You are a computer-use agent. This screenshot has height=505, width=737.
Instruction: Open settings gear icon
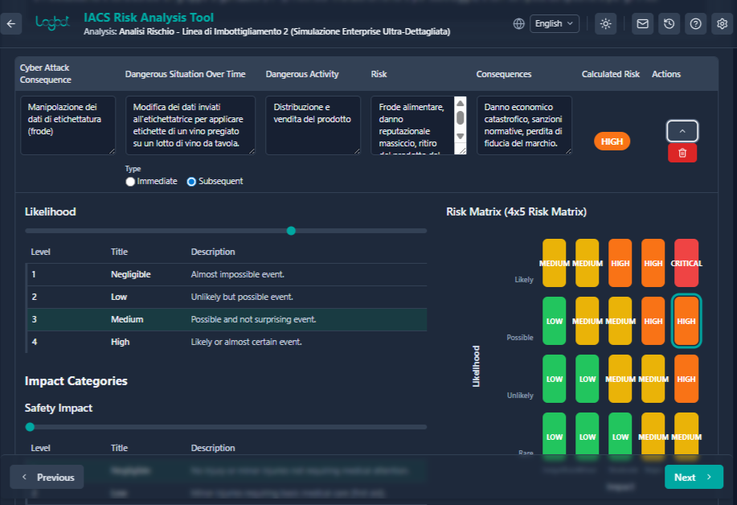(x=722, y=24)
